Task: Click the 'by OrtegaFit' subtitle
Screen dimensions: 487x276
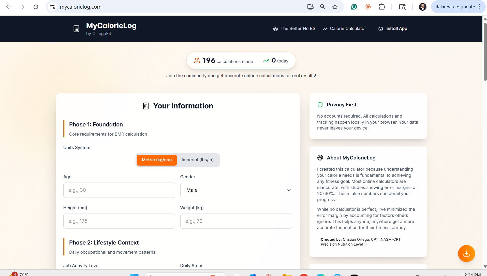Action: coord(99,34)
